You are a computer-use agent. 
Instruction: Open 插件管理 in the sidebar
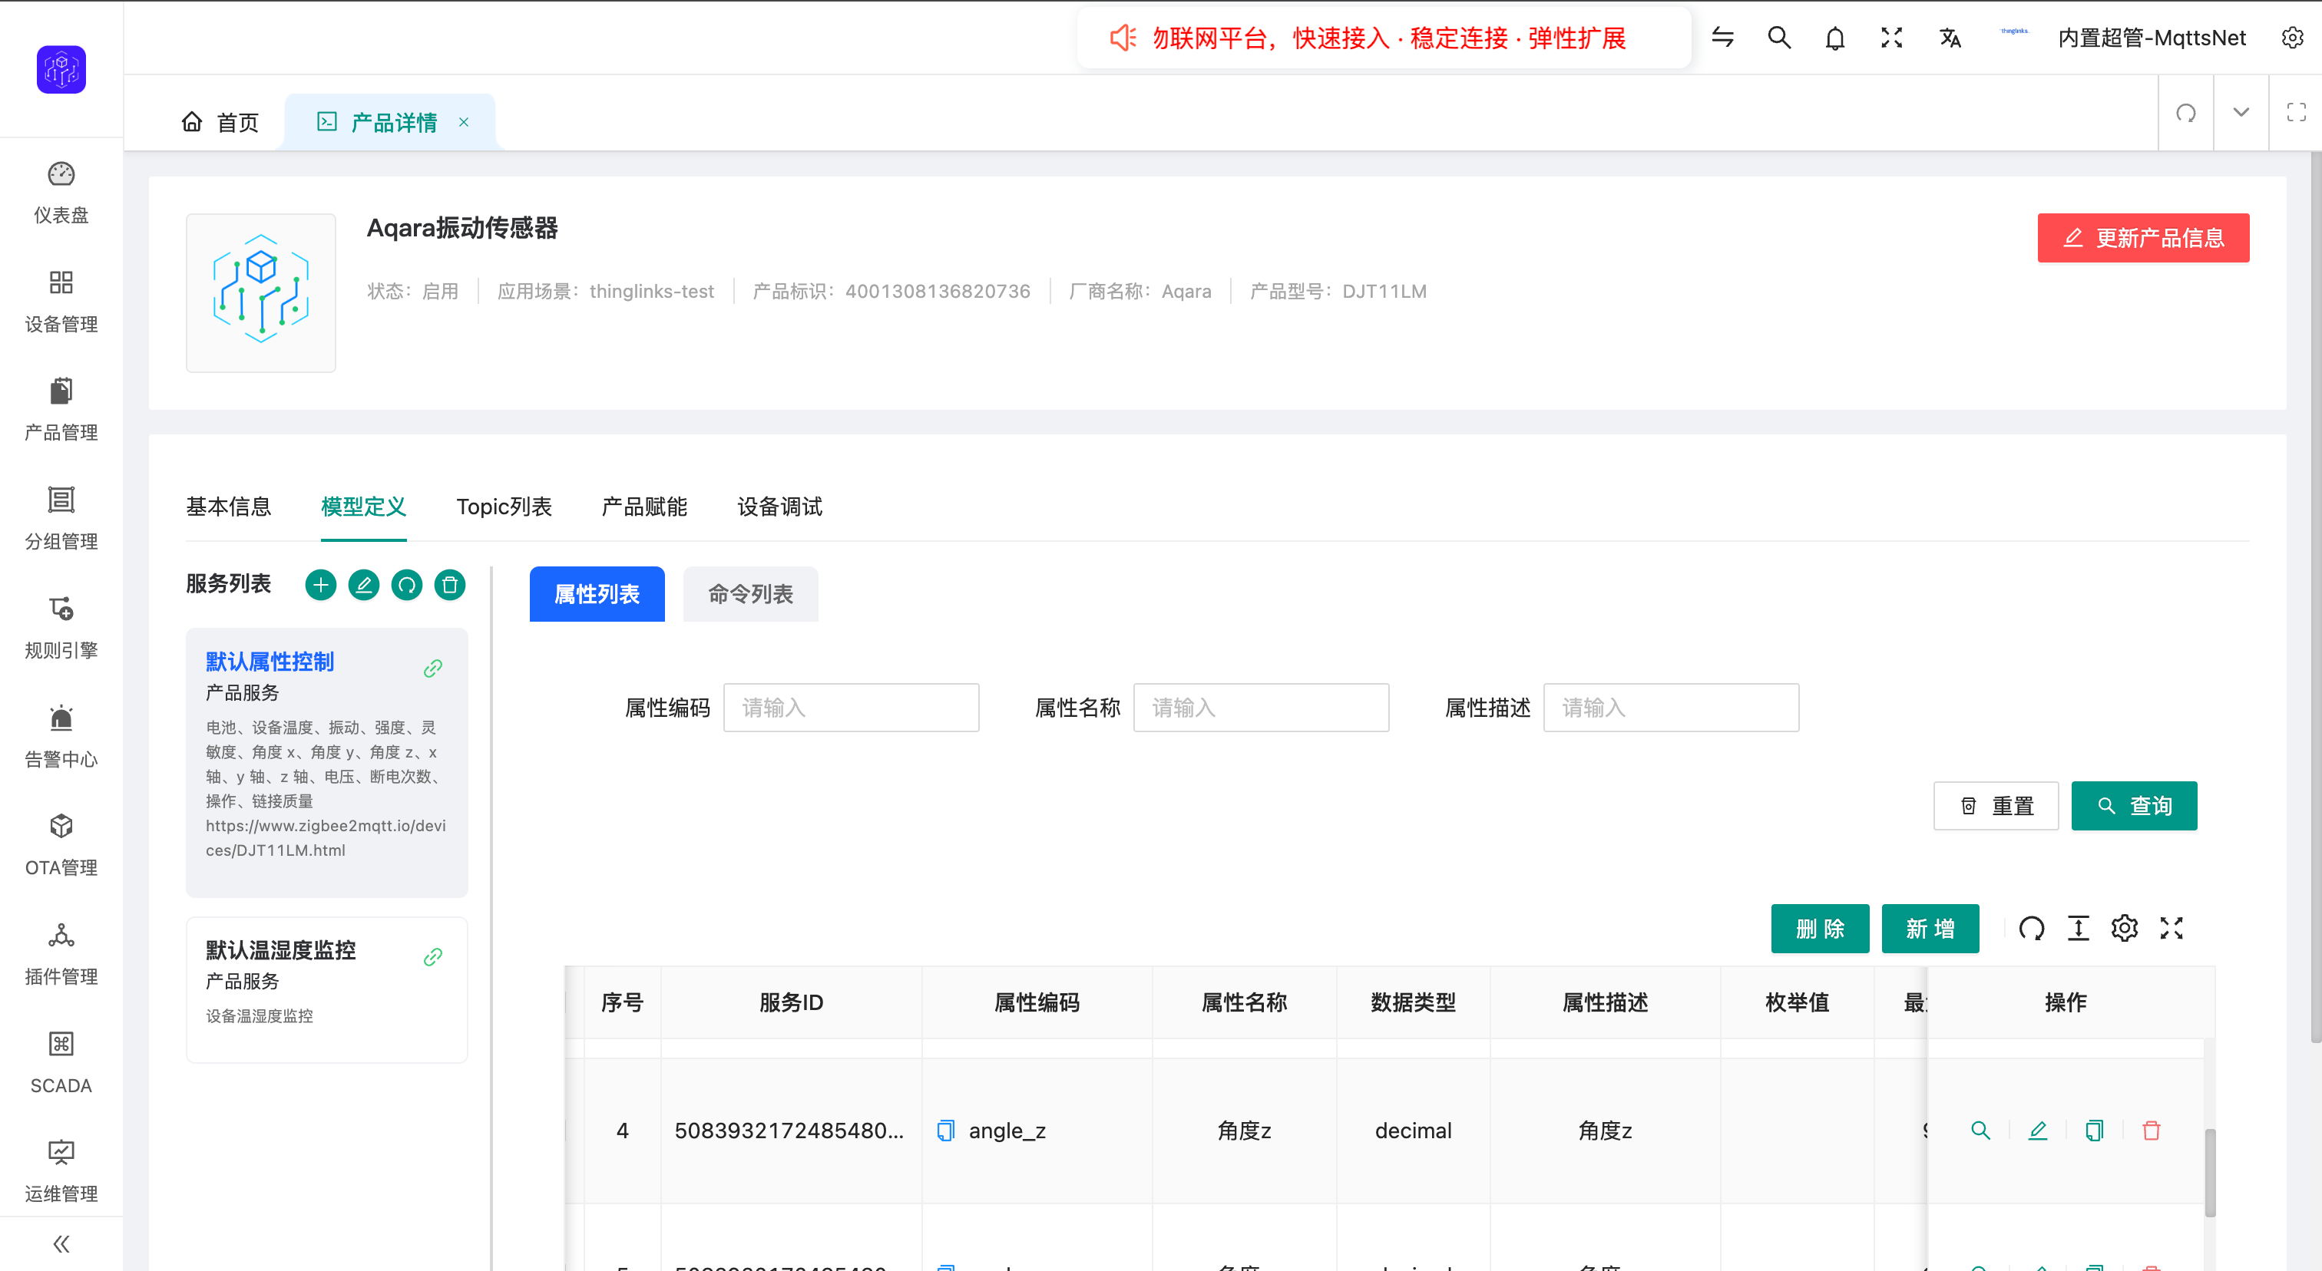point(61,954)
